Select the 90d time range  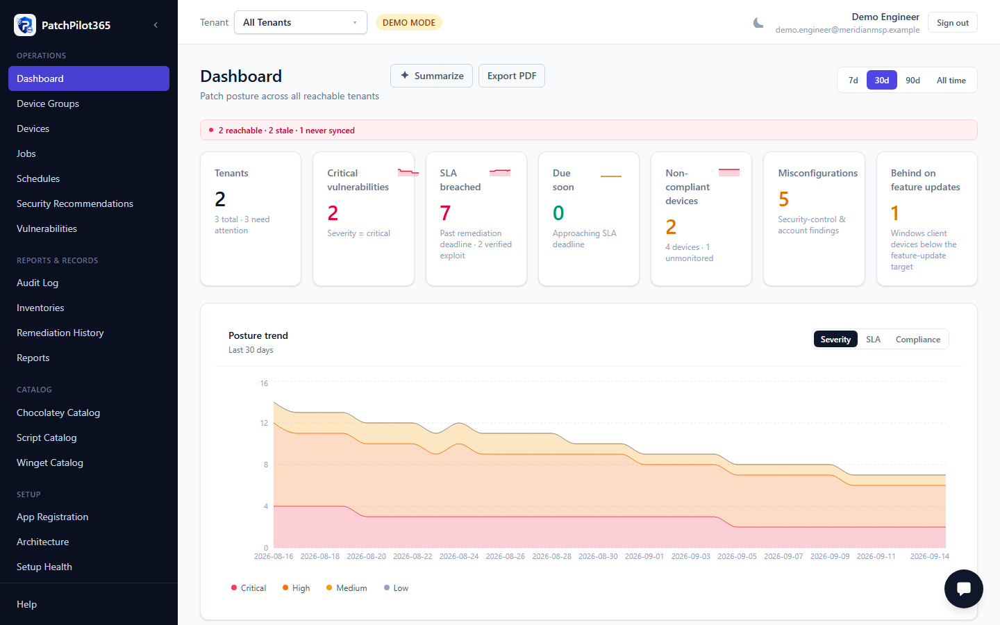click(912, 81)
